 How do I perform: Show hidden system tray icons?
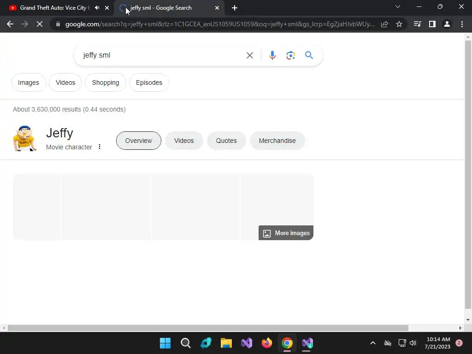click(372, 343)
